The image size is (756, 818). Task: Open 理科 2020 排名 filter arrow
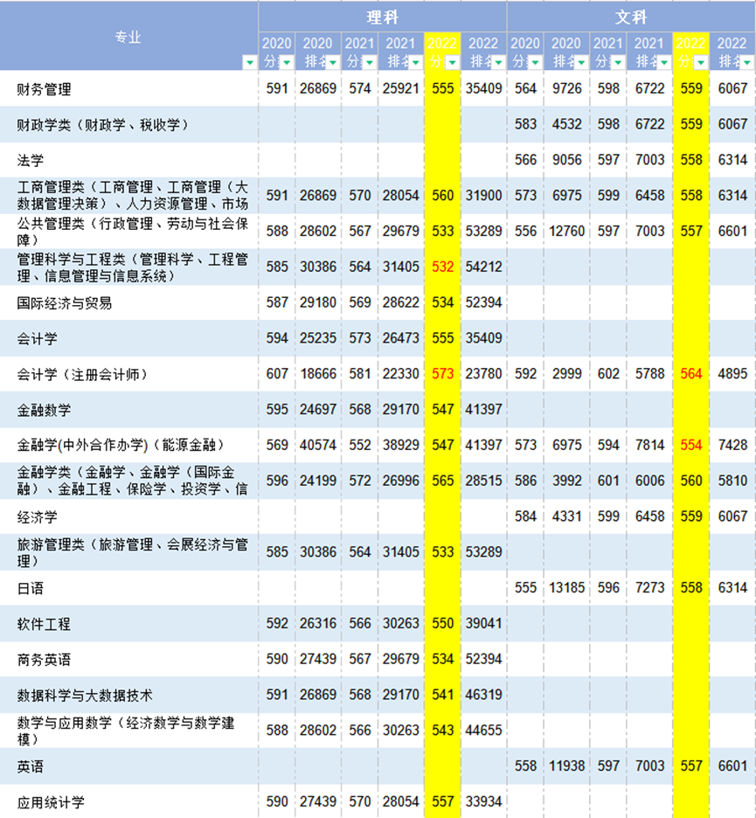pyautogui.click(x=333, y=62)
